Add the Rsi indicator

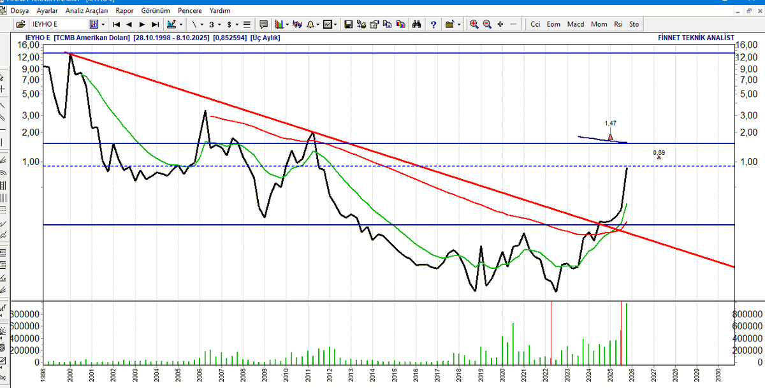(x=618, y=24)
